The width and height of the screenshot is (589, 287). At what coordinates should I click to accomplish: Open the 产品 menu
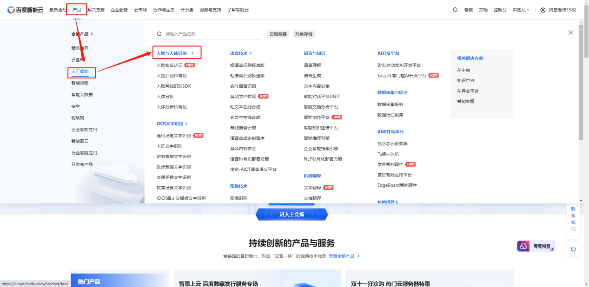pyautogui.click(x=77, y=10)
